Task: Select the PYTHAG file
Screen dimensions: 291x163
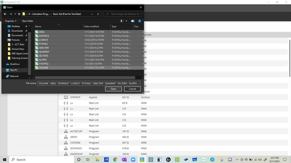Action: [x=89, y=44]
